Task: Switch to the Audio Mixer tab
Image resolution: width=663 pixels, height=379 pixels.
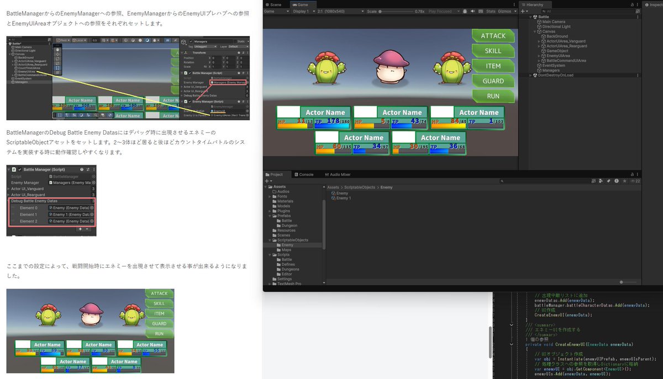Action: pos(337,174)
